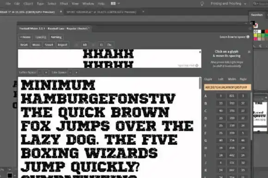Image resolution: width=268 pixels, height=178 pixels.
Task: Edit the Width value of glyph H
Action: pyautogui.click(x=232, y=148)
